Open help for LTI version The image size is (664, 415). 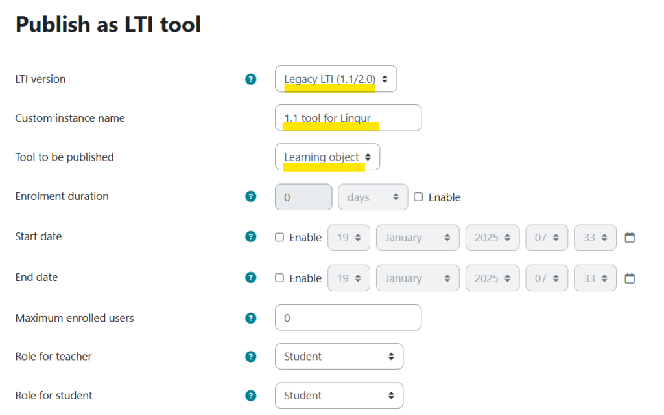(251, 80)
